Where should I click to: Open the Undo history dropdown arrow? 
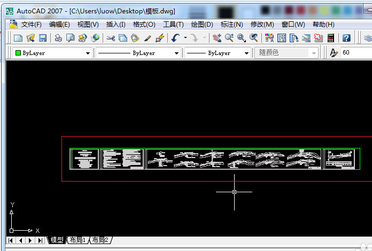[185, 38]
